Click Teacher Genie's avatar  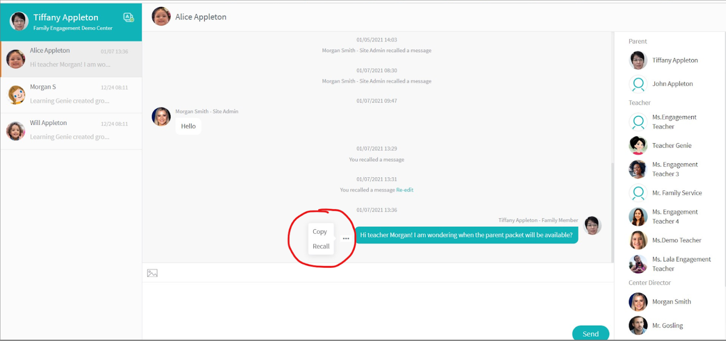point(638,146)
